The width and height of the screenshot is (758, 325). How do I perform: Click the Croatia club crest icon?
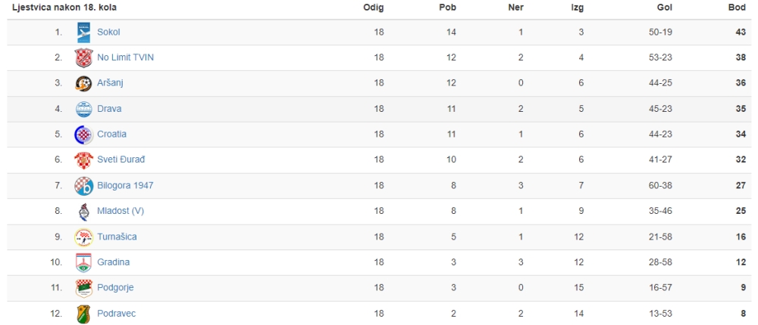(x=83, y=135)
